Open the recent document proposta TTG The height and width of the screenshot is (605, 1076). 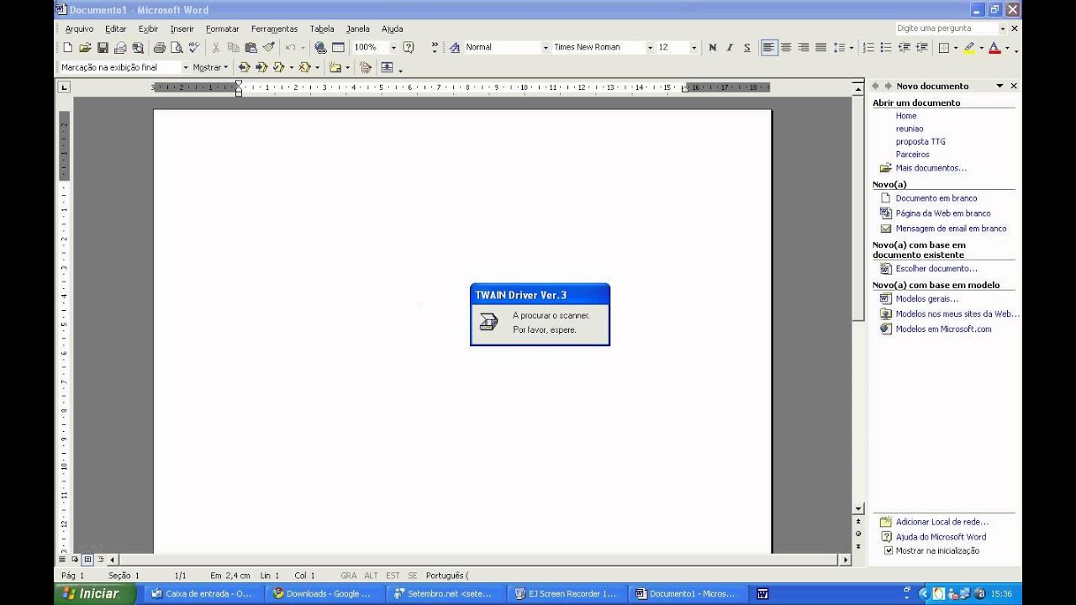tap(920, 142)
